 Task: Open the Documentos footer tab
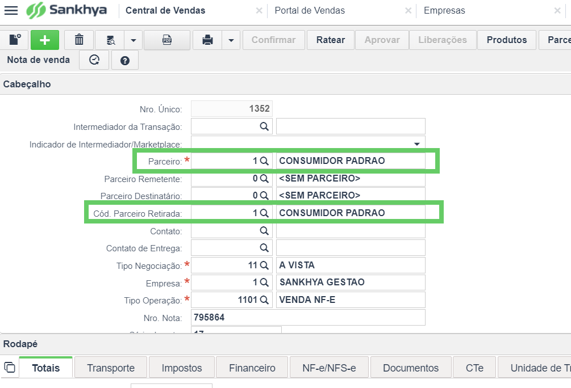click(x=411, y=368)
